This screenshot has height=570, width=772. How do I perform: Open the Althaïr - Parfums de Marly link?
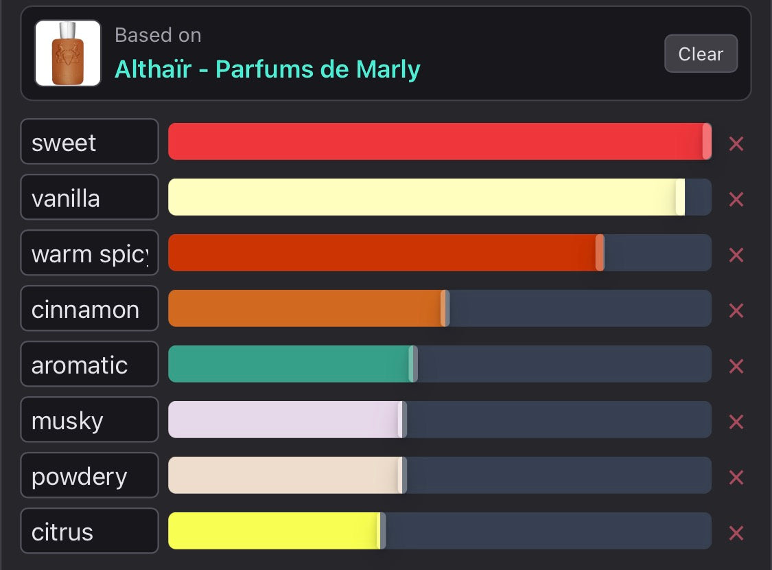pos(268,69)
